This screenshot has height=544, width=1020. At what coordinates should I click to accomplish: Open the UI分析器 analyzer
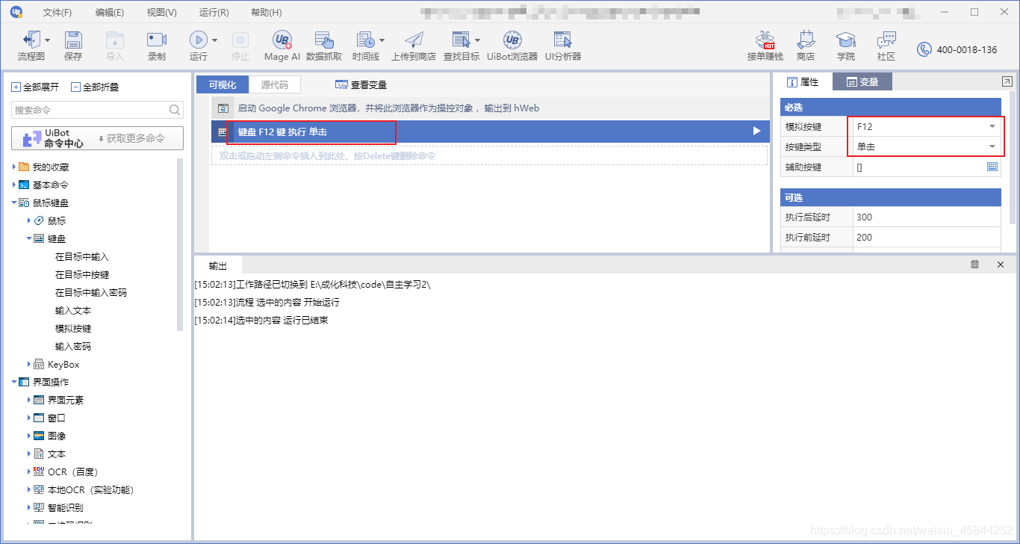[562, 46]
